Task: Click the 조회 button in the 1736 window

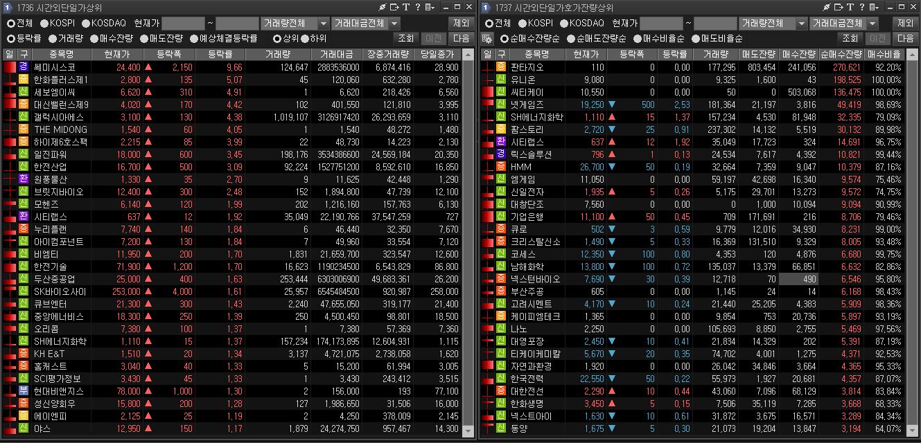Action: click(x=406, y=38)
